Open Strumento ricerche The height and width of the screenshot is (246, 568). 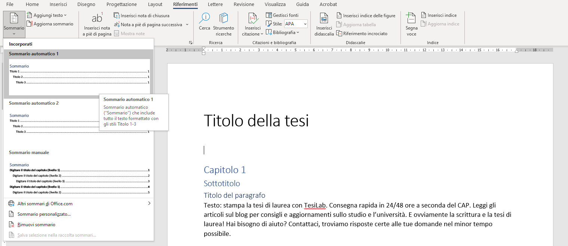pos(223,22)
